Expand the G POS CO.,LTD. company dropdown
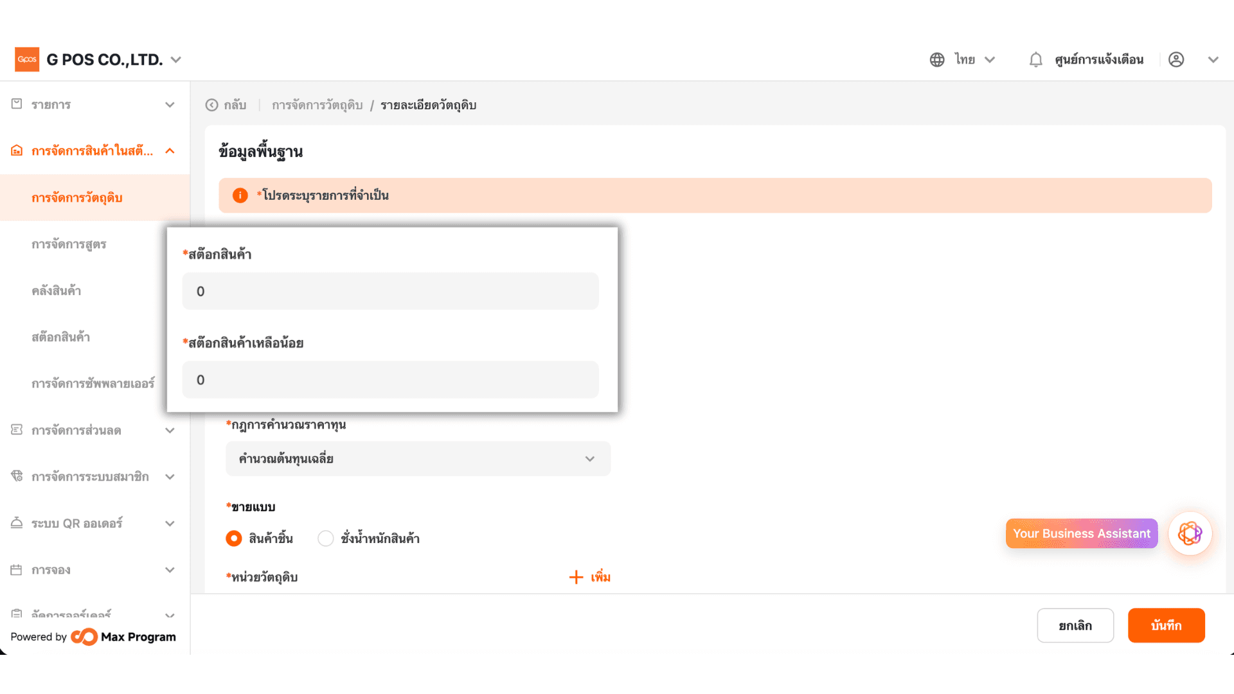This screenshot has height=694, width=1234. point(176,60)
